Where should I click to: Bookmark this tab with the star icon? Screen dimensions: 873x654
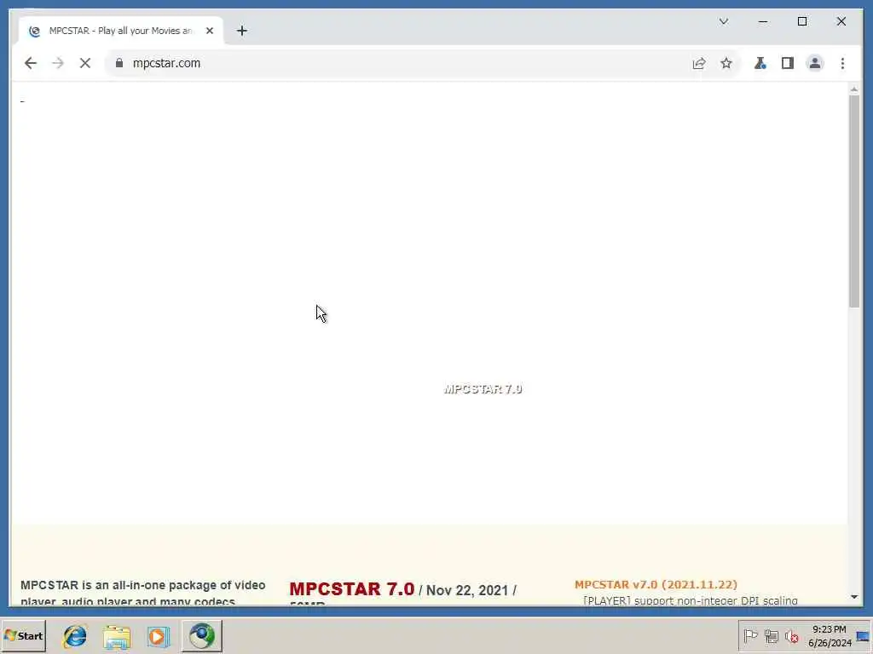[x=726, y=63]
